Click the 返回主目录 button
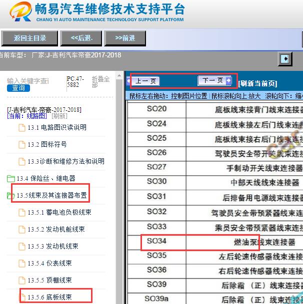 click(29, 38)
